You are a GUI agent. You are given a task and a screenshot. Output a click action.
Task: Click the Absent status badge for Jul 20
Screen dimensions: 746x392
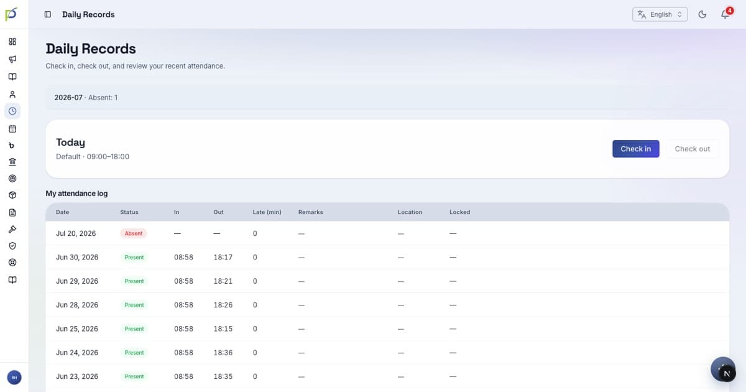point(134,233)
